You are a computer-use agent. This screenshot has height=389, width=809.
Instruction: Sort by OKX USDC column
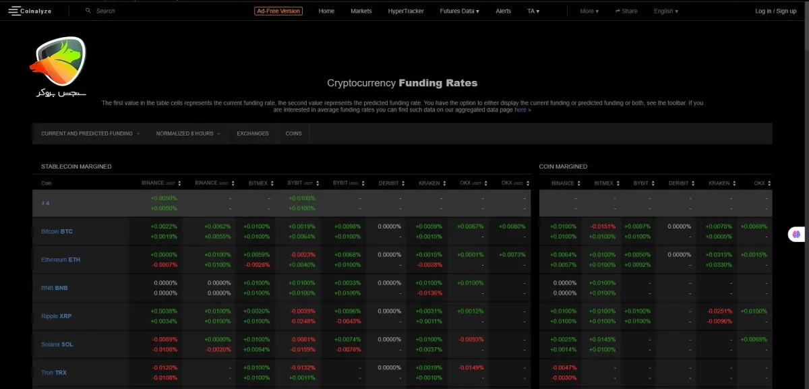[516, 183]
